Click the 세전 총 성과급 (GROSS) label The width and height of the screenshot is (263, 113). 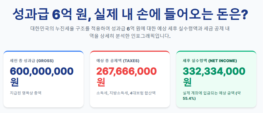[x=32, y=61]
